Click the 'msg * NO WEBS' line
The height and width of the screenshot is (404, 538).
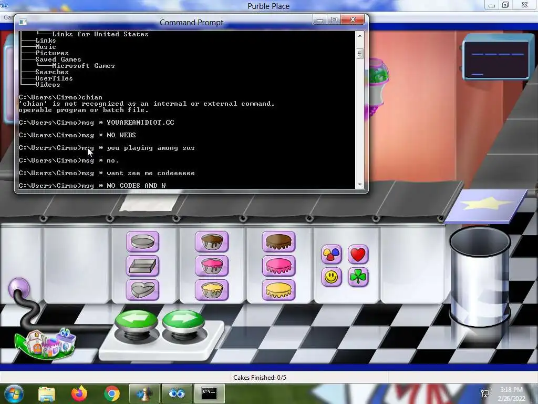click(x=77, y=135)
